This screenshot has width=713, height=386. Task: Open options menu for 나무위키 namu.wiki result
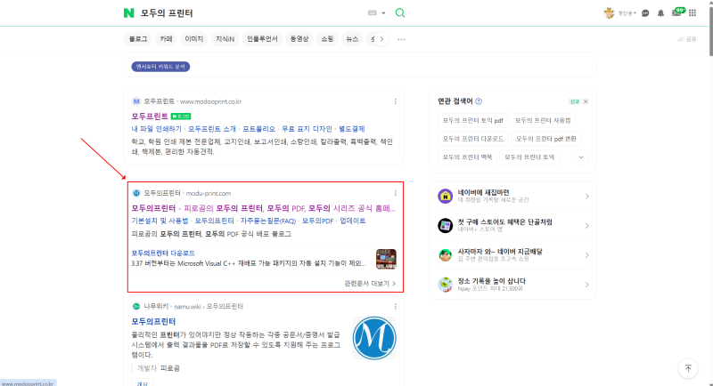[x=395, y=307]
